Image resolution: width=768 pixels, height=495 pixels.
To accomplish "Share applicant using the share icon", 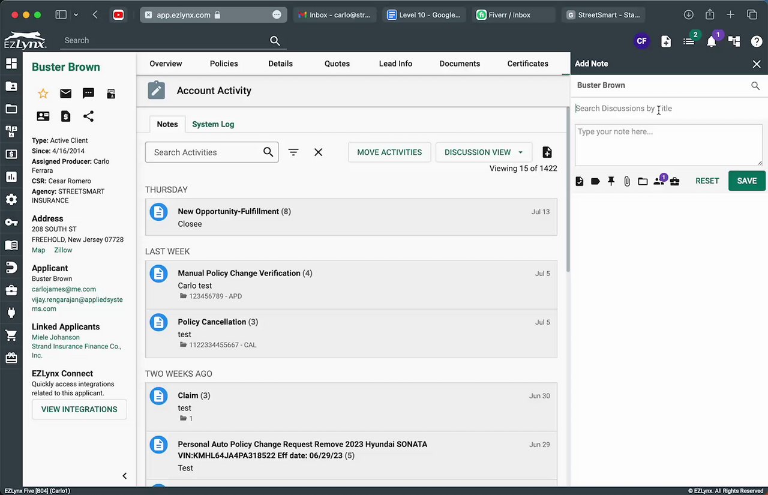I will pos(88,116).
